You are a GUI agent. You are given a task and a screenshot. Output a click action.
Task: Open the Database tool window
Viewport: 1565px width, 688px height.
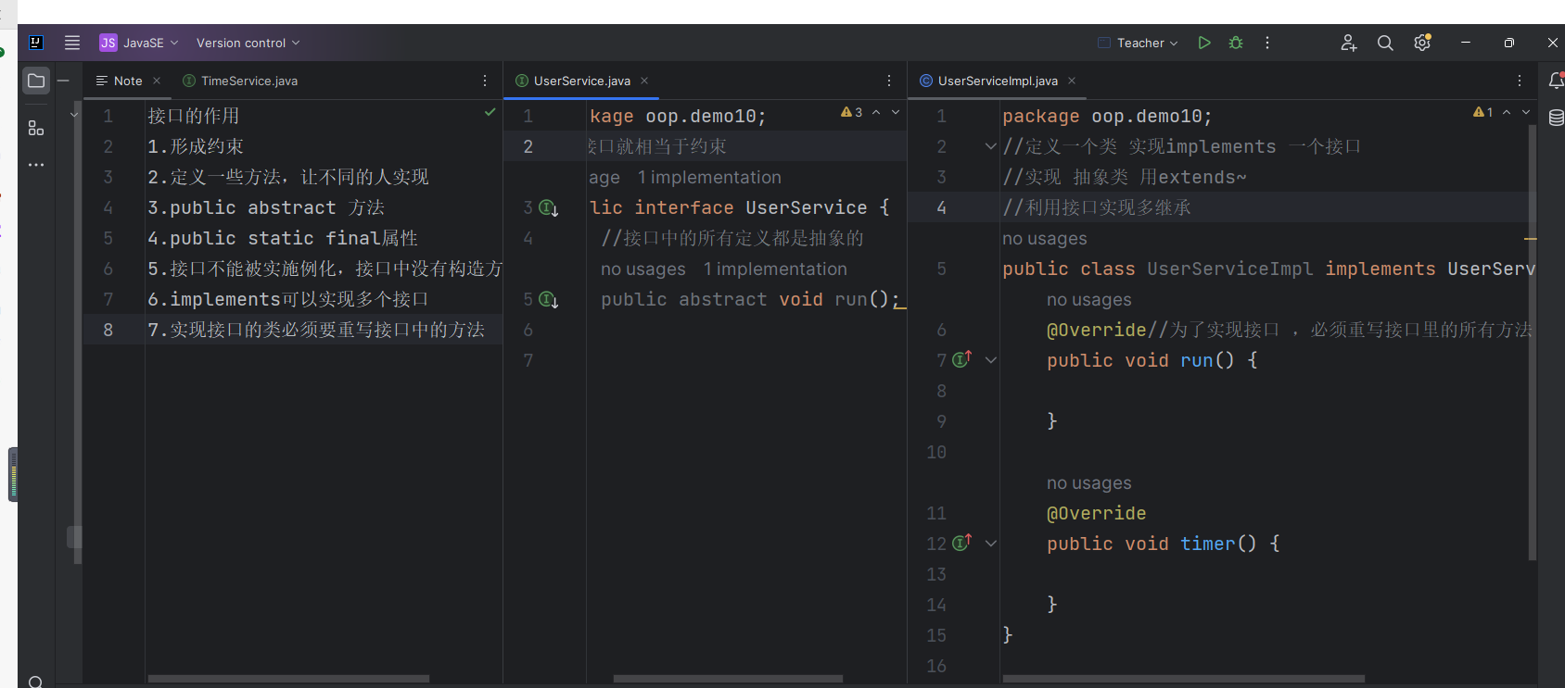pos(1556,118)
